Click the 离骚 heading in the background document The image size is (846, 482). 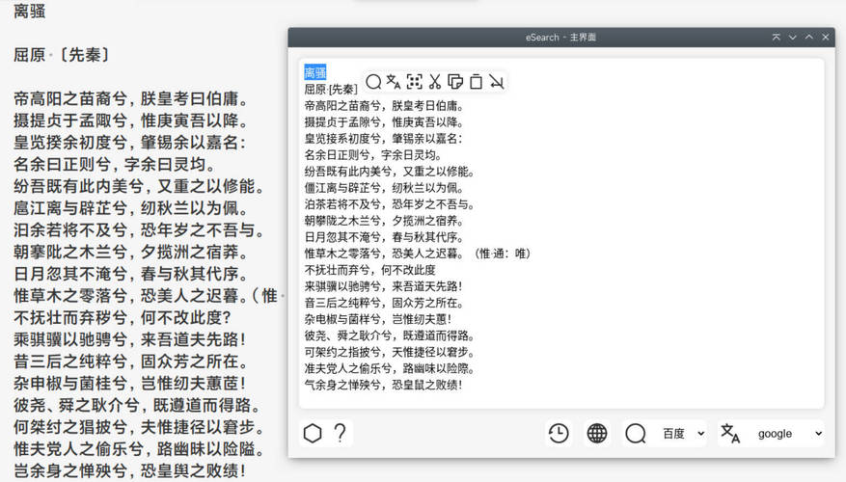point(29,13)
